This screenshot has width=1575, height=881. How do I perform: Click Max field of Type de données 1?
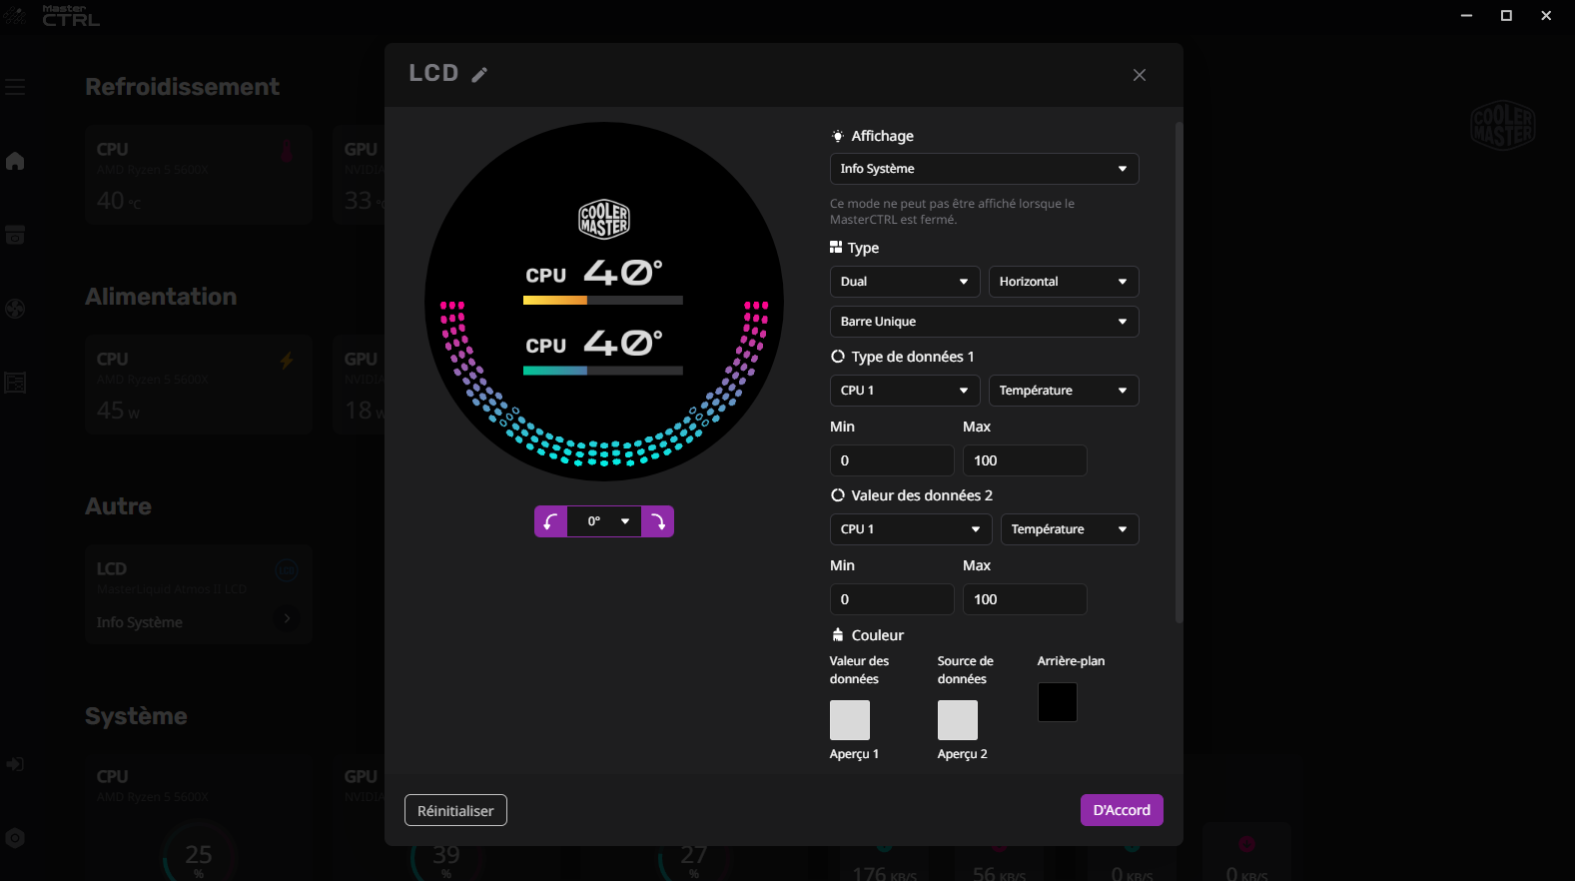[x=1024, y=460]
